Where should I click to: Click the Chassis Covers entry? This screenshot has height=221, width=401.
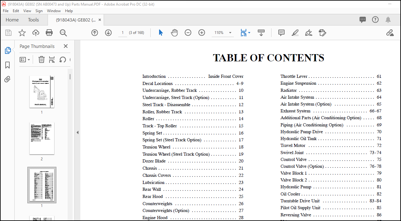click(x=193, y=175)
